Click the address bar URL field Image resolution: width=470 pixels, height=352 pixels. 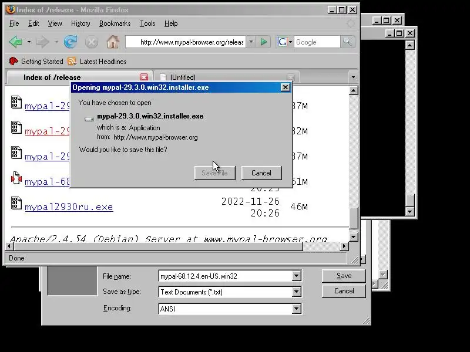click(186, 42)
